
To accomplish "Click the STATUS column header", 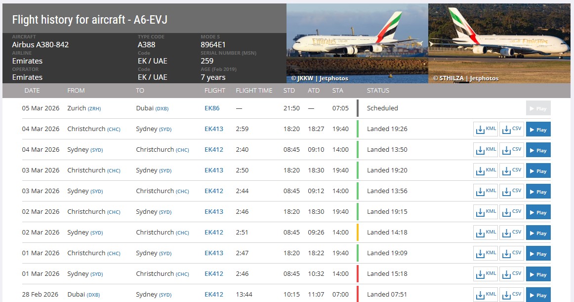I will point(378,91).
